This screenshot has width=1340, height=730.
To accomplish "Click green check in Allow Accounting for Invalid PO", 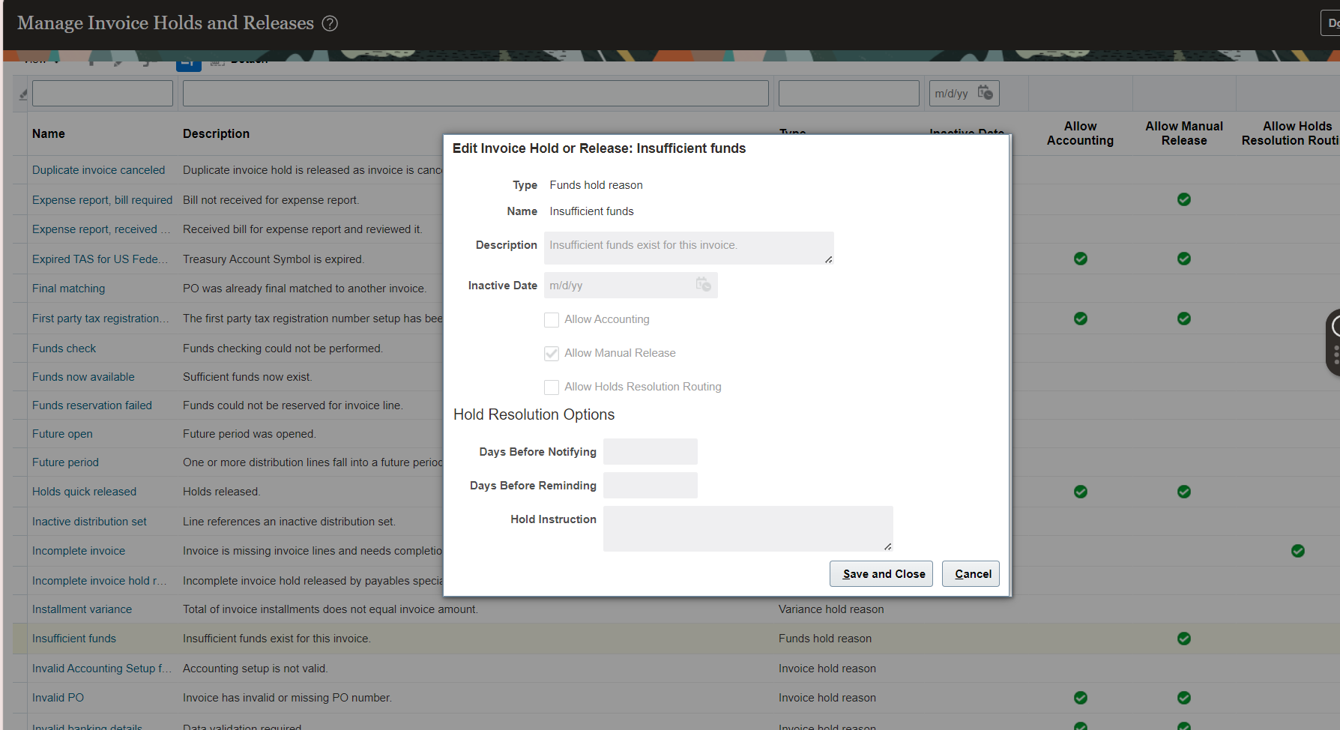I will point(1080,698).
